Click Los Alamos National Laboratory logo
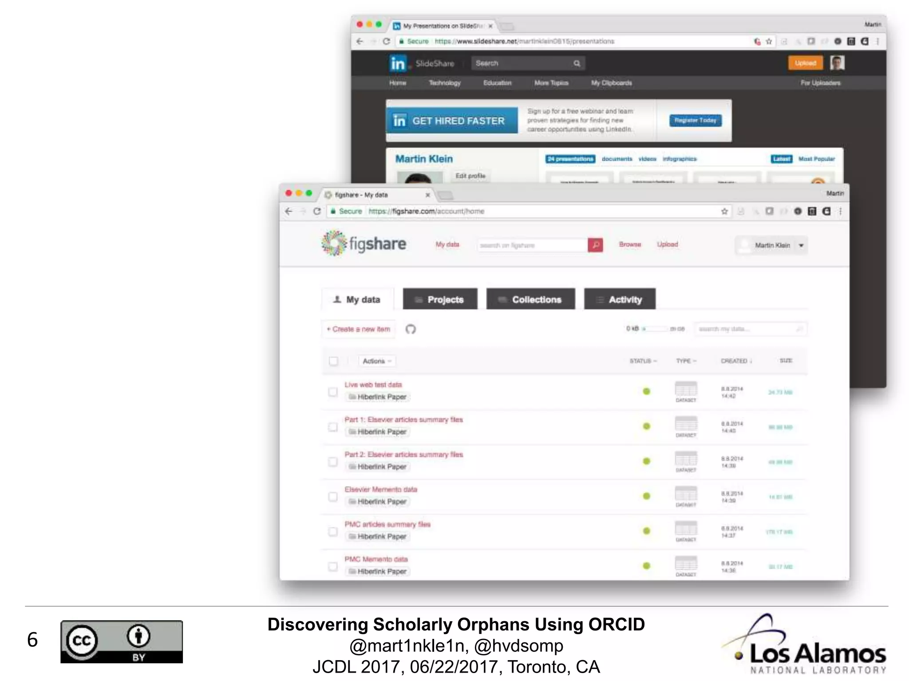This screenshot has width=909, height=681. click(x=803, y=644)
